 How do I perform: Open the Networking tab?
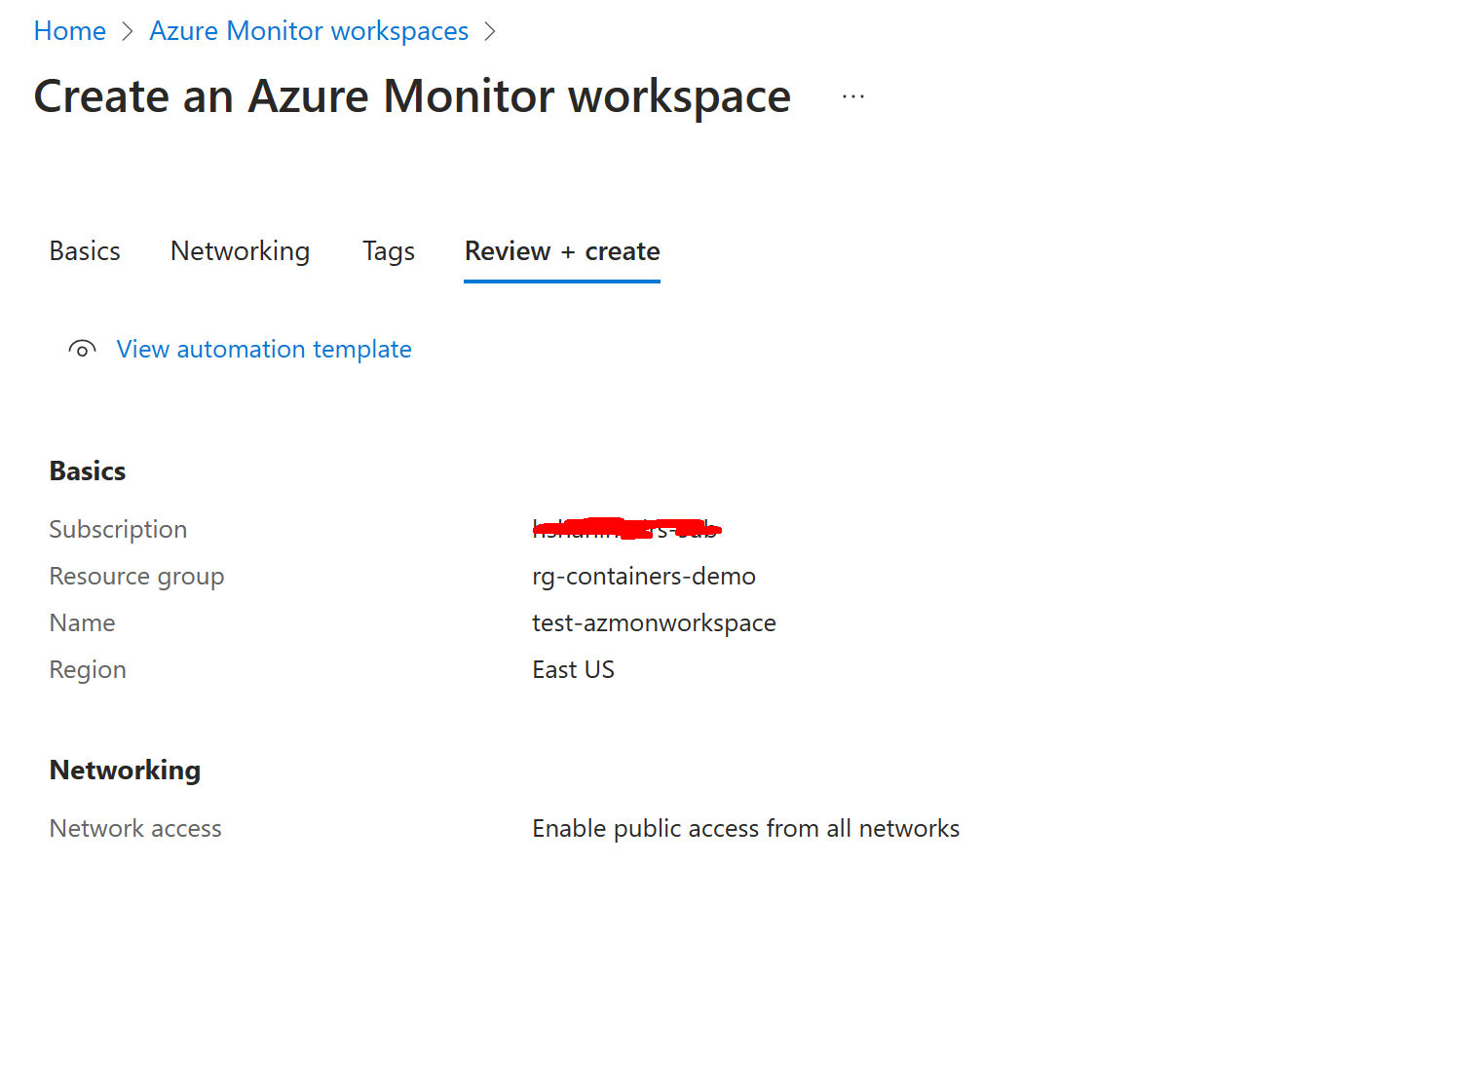pyautogui.click(x=240, y=251)
